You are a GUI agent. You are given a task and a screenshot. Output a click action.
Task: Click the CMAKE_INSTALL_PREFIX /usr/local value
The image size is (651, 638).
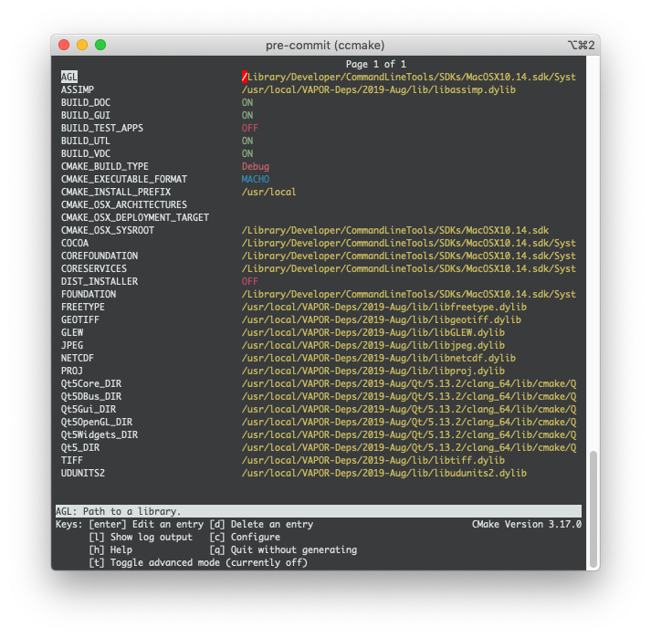click(268, 193)
